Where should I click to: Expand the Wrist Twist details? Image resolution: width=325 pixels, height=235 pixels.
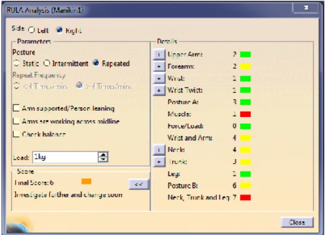[159, 90]
